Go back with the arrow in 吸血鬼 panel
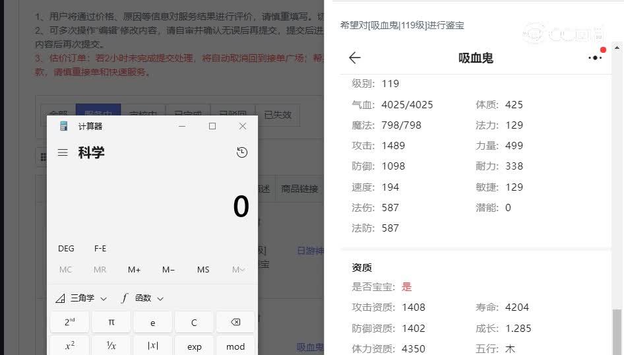Viewport: 624px width, 355px height. tap(355, 57)
